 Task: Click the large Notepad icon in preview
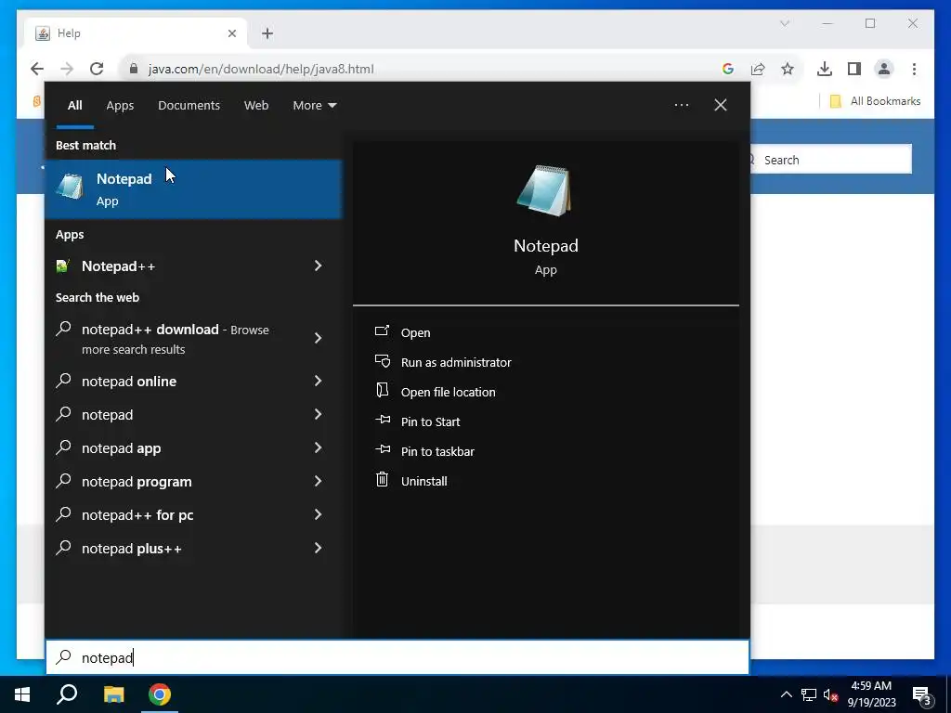click(544, 190)
